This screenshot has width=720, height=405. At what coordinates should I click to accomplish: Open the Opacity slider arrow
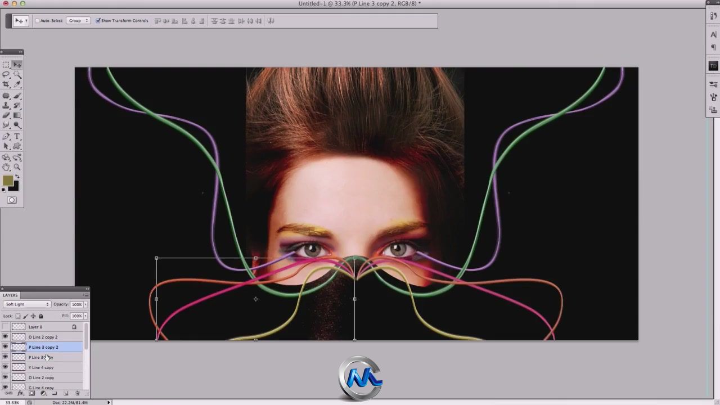point(85,304)
